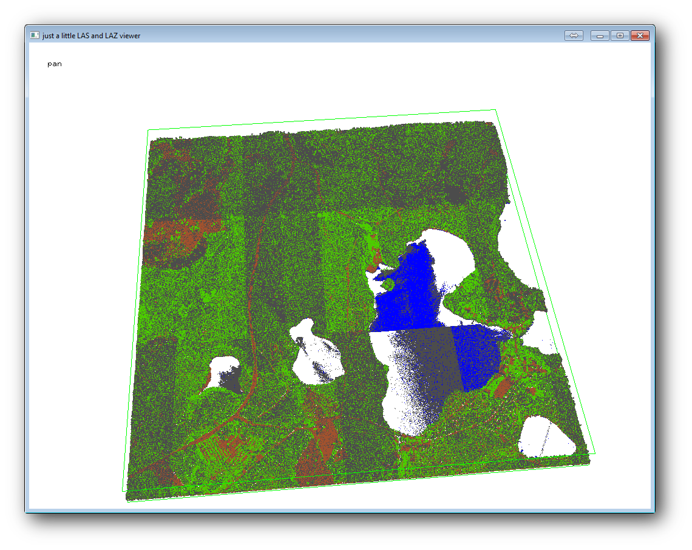
Task: Minimize the LAS and LAZ viewer window
Action: 600,36
